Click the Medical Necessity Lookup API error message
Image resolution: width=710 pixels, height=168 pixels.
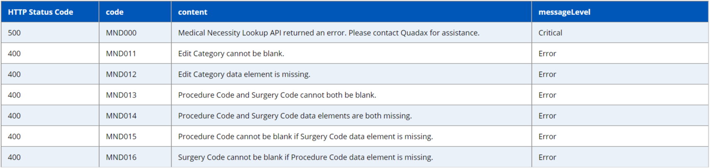(328, 33)
